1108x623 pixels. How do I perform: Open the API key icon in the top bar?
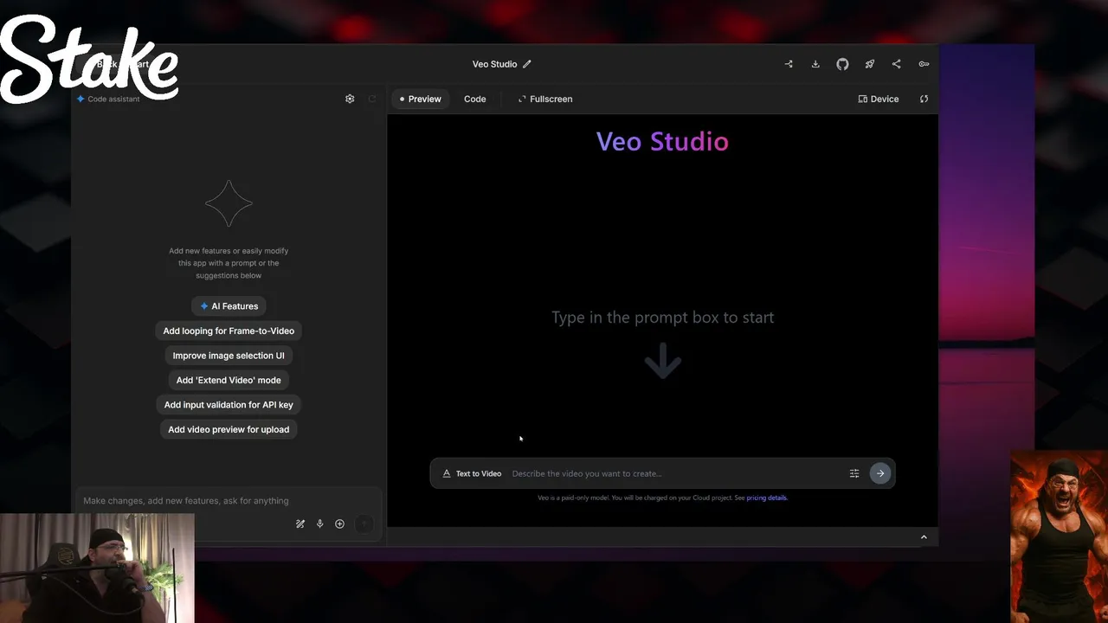click(924, 64)
